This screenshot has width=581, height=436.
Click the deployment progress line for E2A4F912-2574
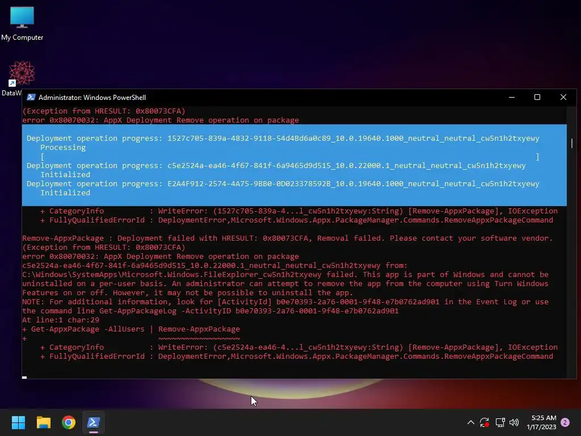coord(283,183)
